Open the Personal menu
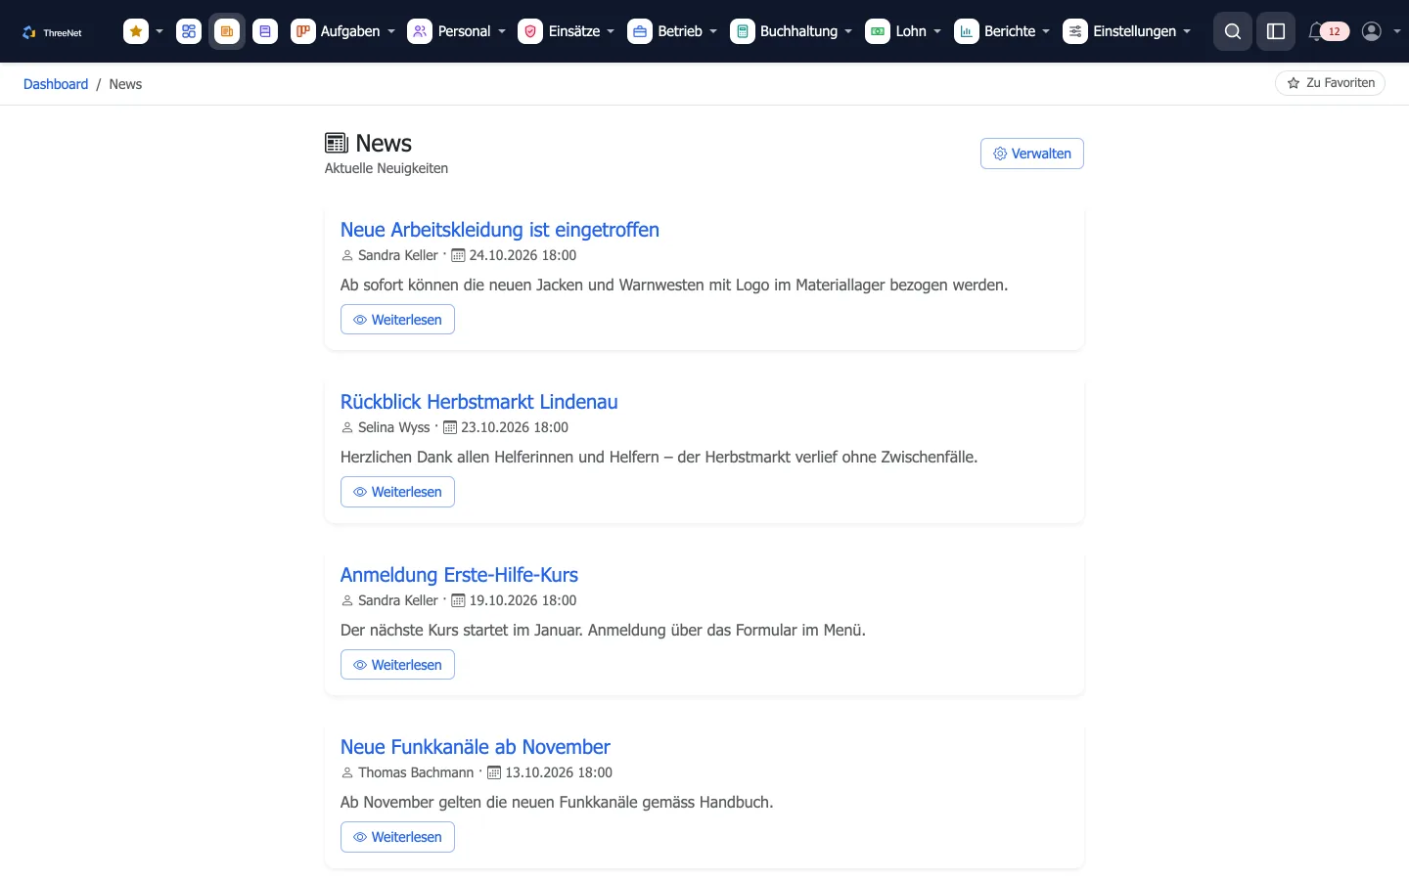This screenshot has height=880, width=1409. (457, 31)
